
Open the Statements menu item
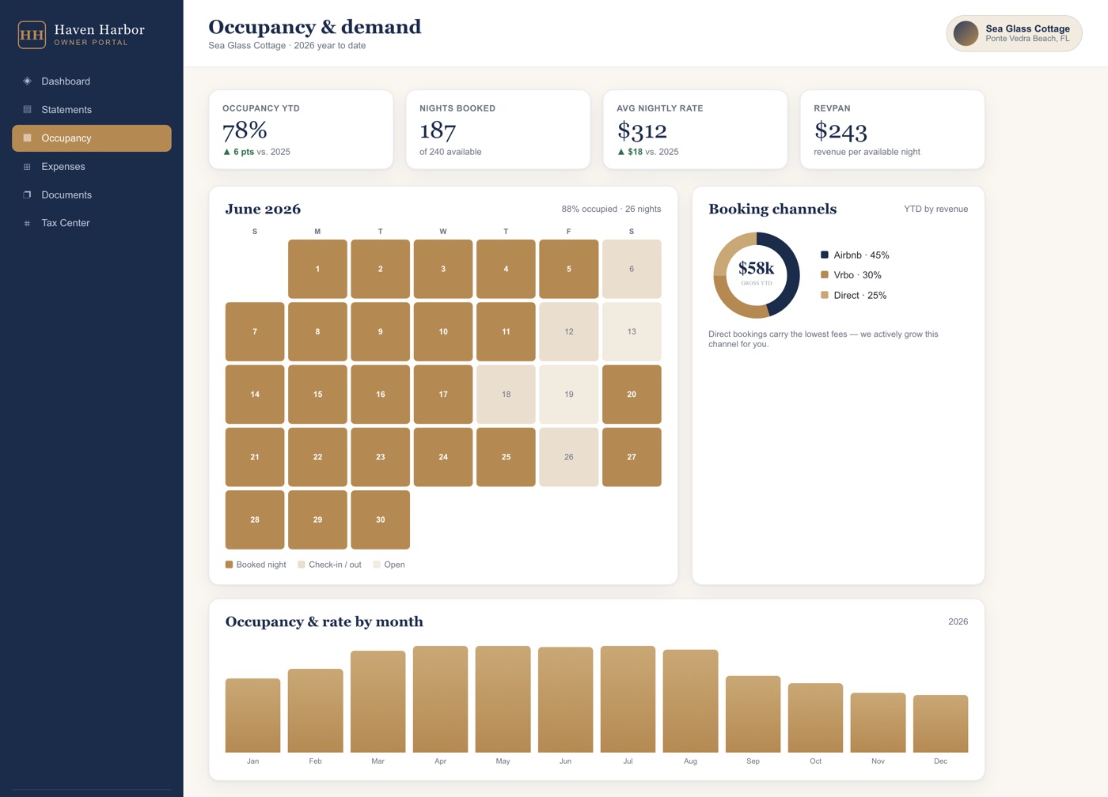point(92,110)
